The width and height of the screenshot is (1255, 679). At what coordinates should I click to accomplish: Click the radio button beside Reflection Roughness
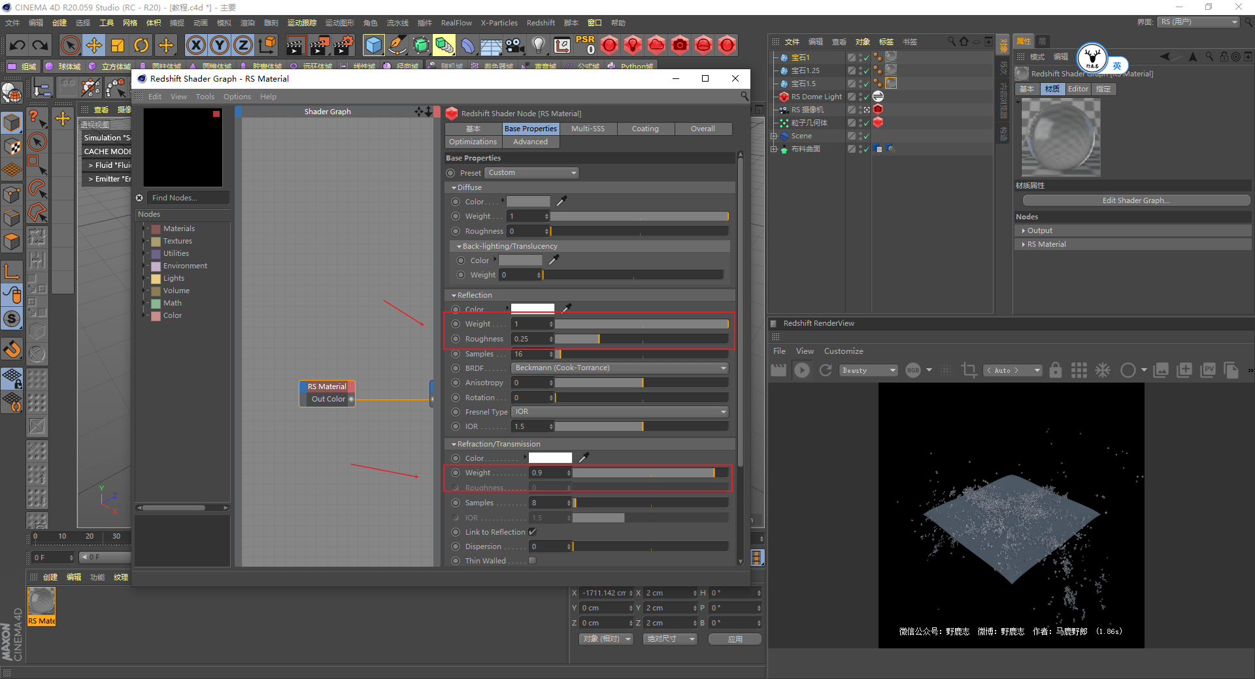[x=456, y=339]
